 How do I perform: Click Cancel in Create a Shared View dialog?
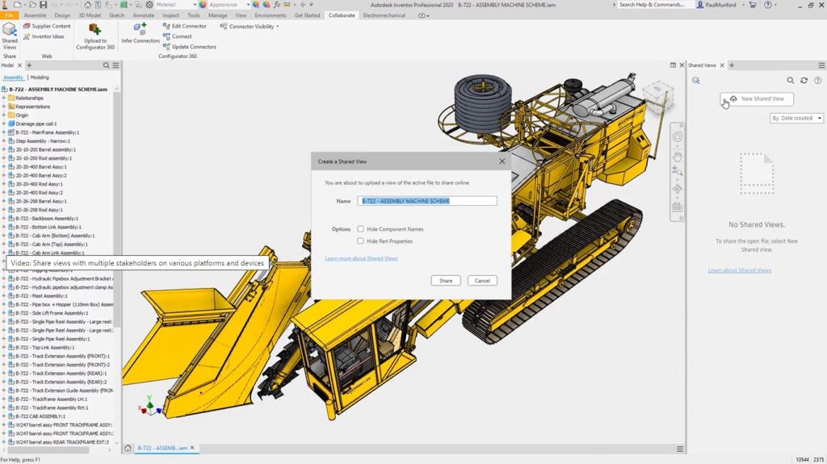coord(482,281)
